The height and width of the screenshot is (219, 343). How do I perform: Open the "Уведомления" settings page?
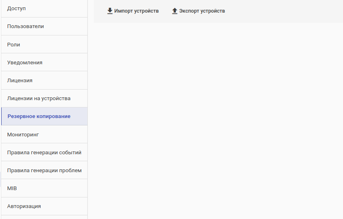coord(44,62)
